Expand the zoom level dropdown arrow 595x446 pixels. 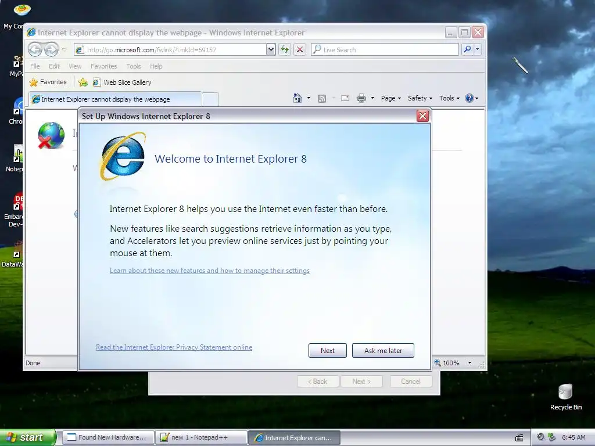pos(469,363)
